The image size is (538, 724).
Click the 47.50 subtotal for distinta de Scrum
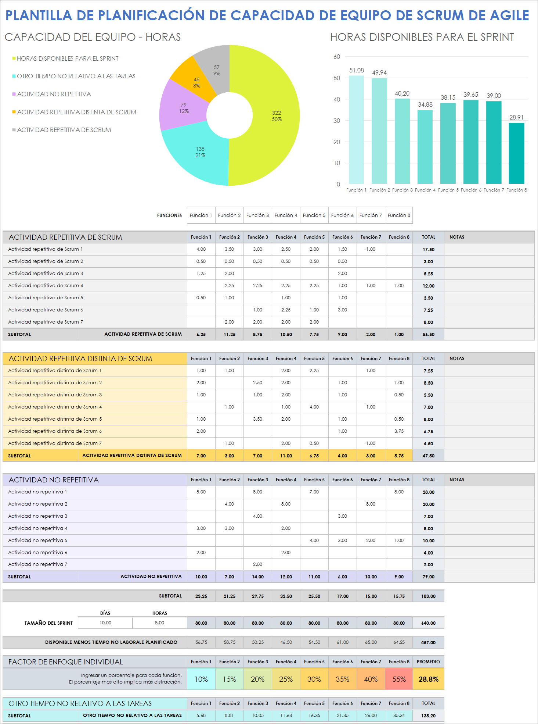(x=428, y=456)
